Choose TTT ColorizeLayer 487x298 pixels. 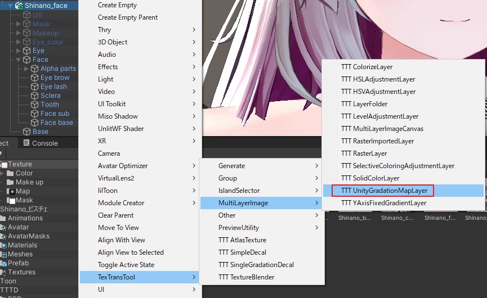point(404,67)
